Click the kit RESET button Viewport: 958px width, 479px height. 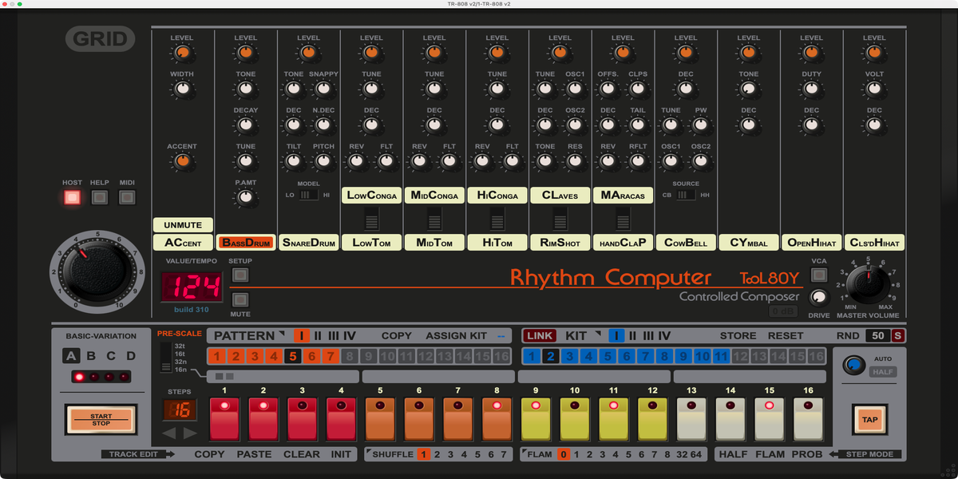pyautogui.click(x=786, y=336)
